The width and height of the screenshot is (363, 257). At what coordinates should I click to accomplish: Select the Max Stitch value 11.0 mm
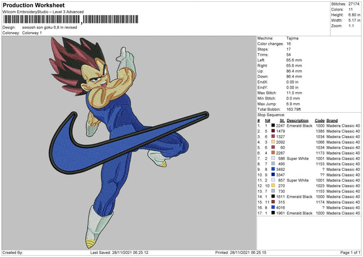click(x=294, y=93)
